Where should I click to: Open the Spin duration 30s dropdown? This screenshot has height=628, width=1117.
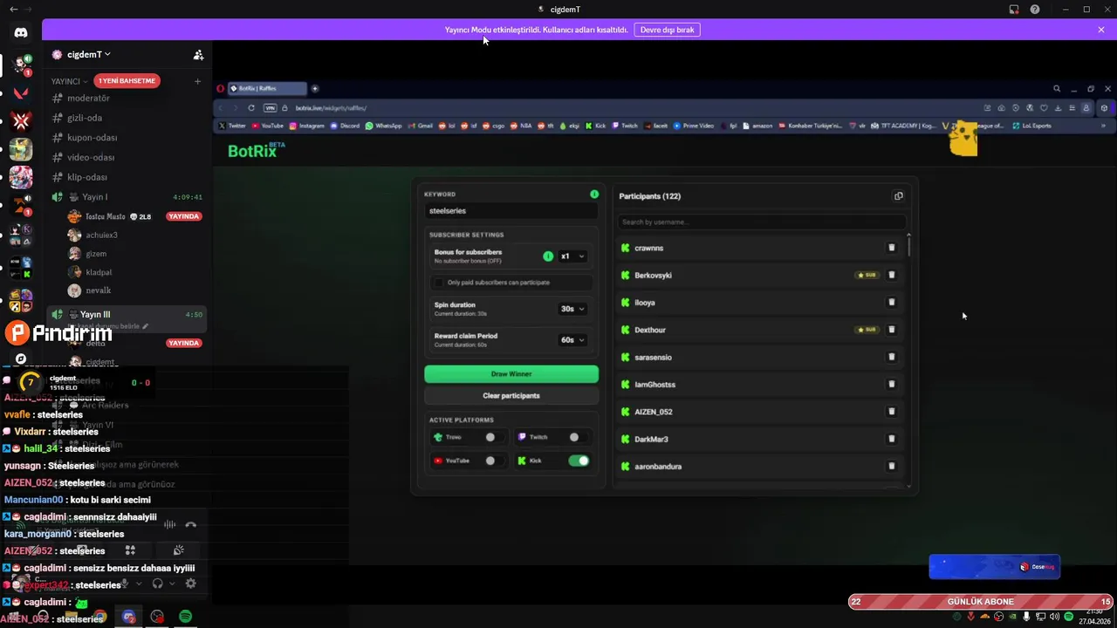coord(572,309)
